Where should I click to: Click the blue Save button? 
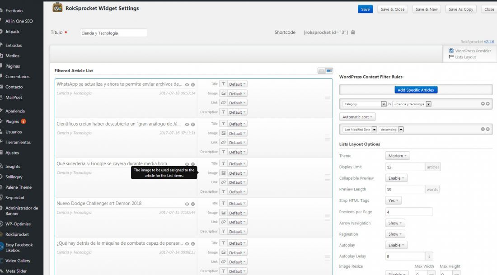[365, 9]
